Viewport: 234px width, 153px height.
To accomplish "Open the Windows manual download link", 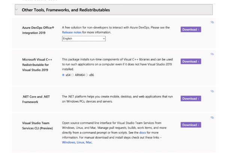I will (69, 142).
